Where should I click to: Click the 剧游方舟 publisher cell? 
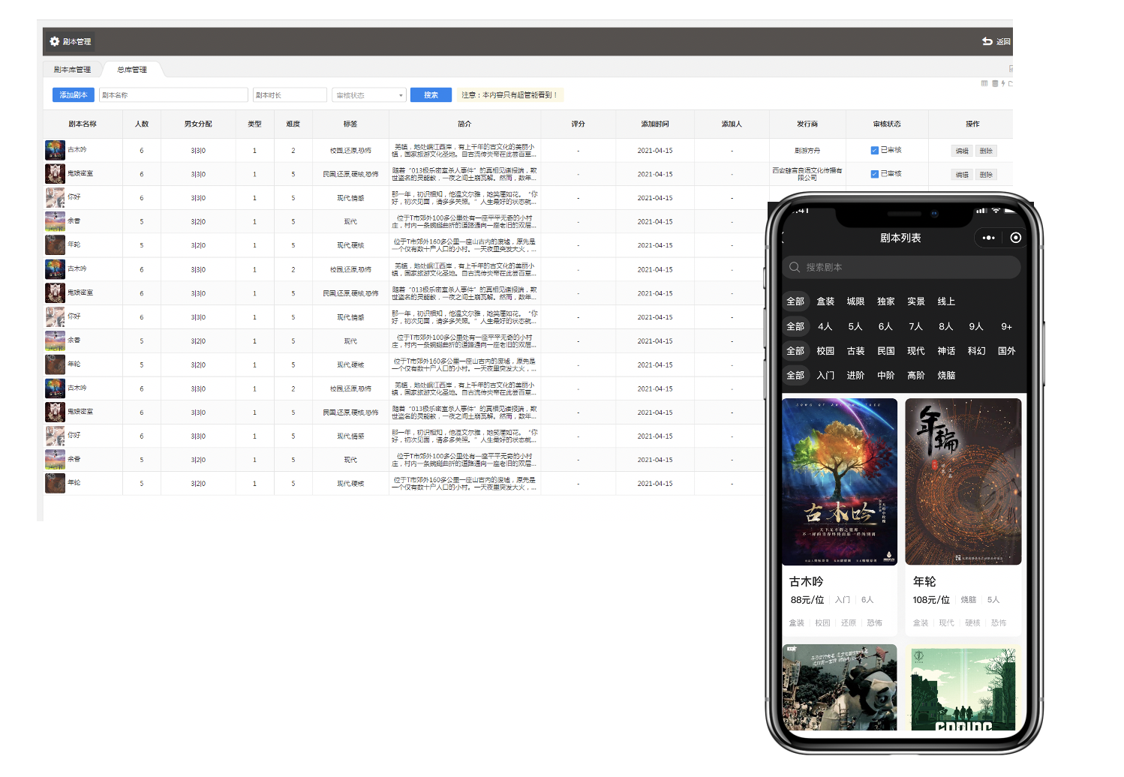(807, 151)
